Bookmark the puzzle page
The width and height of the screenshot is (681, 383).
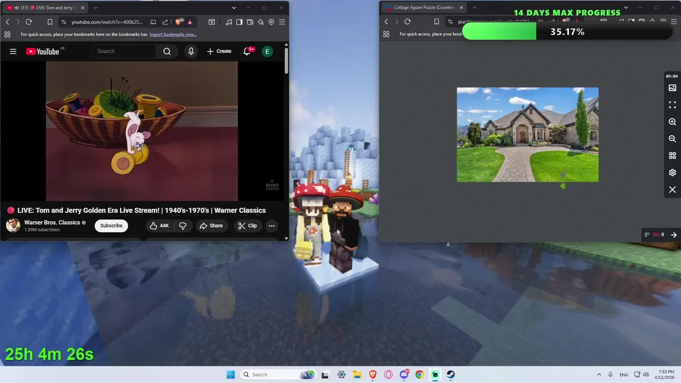point(436,22)
